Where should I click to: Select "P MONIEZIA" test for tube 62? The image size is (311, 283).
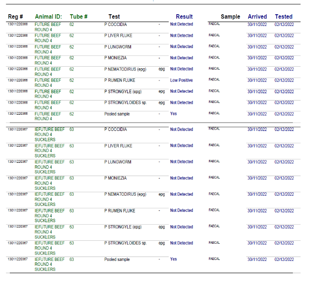[115, 58]
